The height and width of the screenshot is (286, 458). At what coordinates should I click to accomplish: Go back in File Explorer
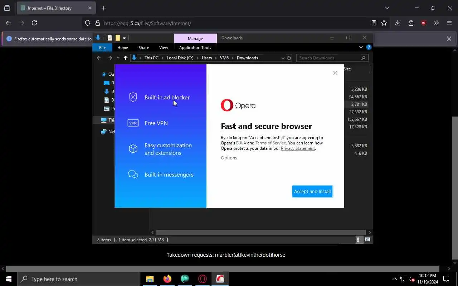click(x=99, y=58)
